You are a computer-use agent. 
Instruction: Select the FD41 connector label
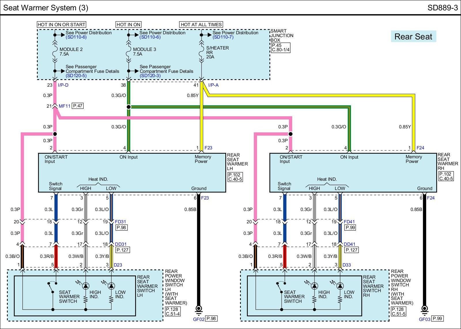349,222
